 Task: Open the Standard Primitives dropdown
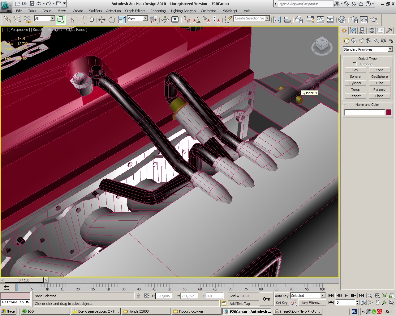390,49
